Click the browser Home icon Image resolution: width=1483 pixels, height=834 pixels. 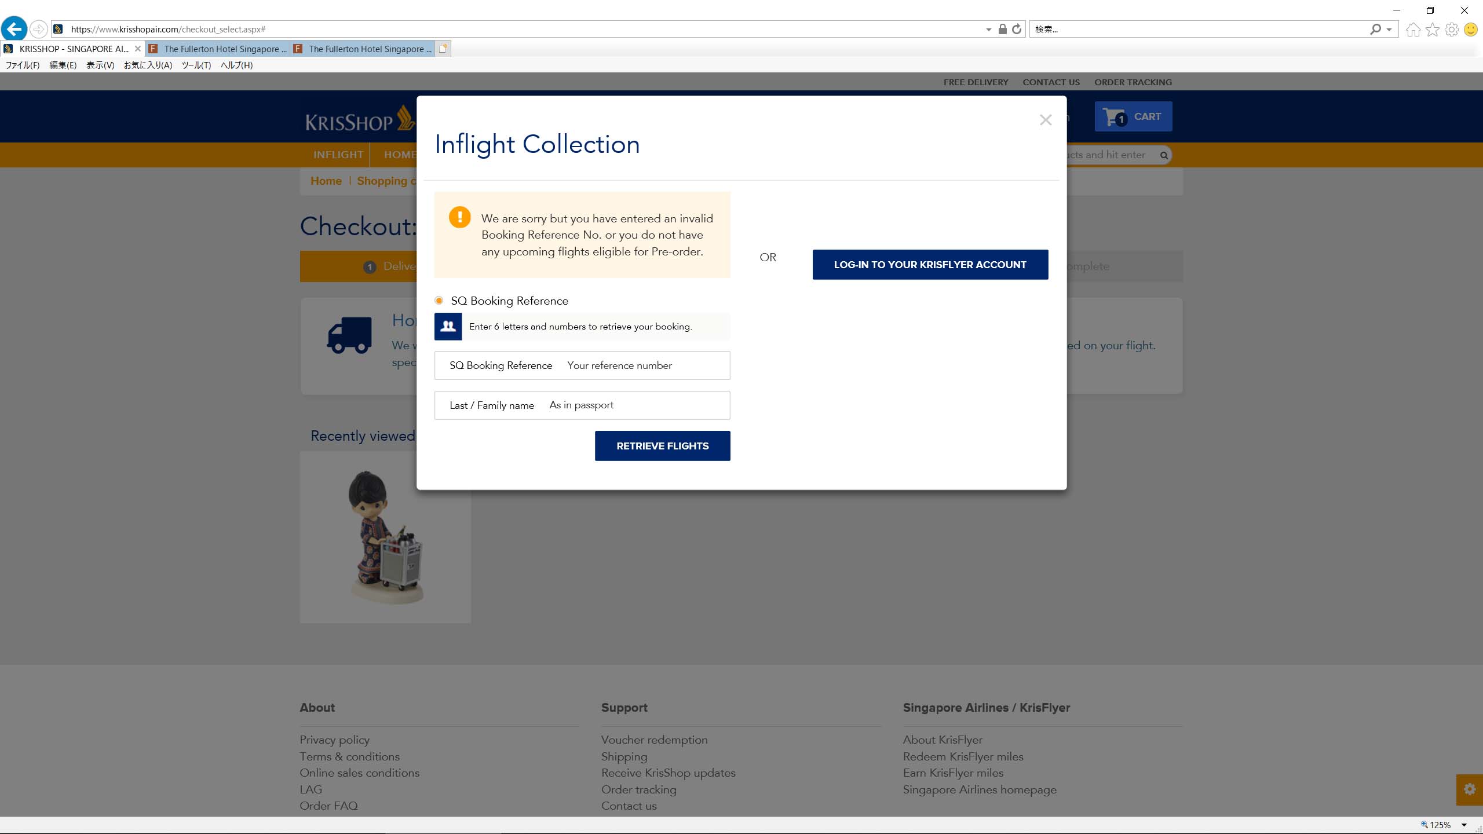[x=1413, y=29]
